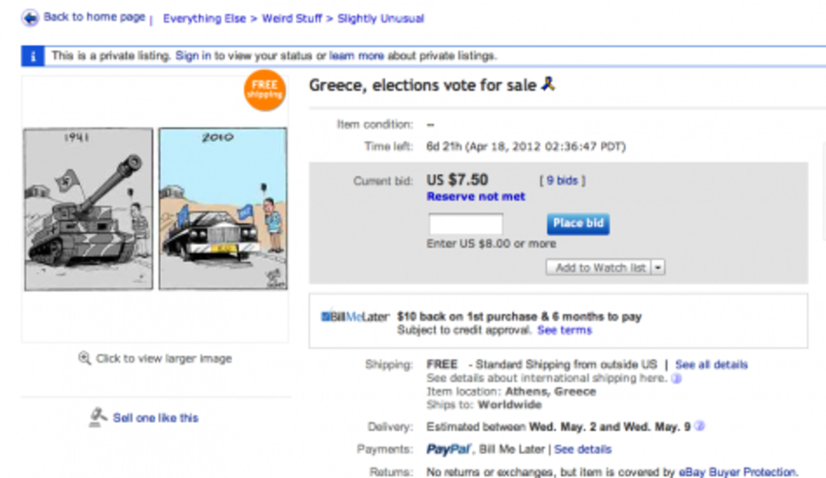Viewport: 826px width, 478px height.
Task: Click the help icon after delivery estimate
Action: tap(699, 427)
